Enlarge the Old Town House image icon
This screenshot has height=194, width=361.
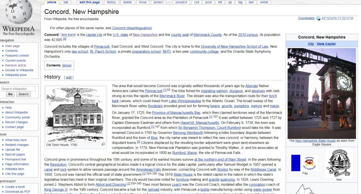tap(103, 144)
